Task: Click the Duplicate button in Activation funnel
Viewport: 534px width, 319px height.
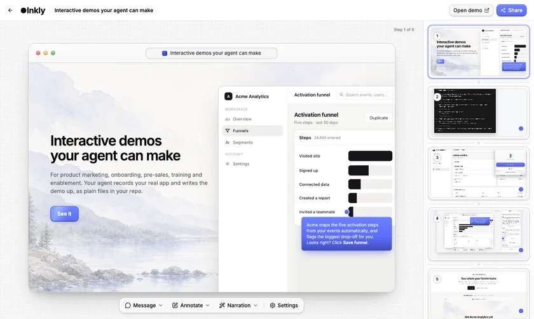Action: point(379,118)
